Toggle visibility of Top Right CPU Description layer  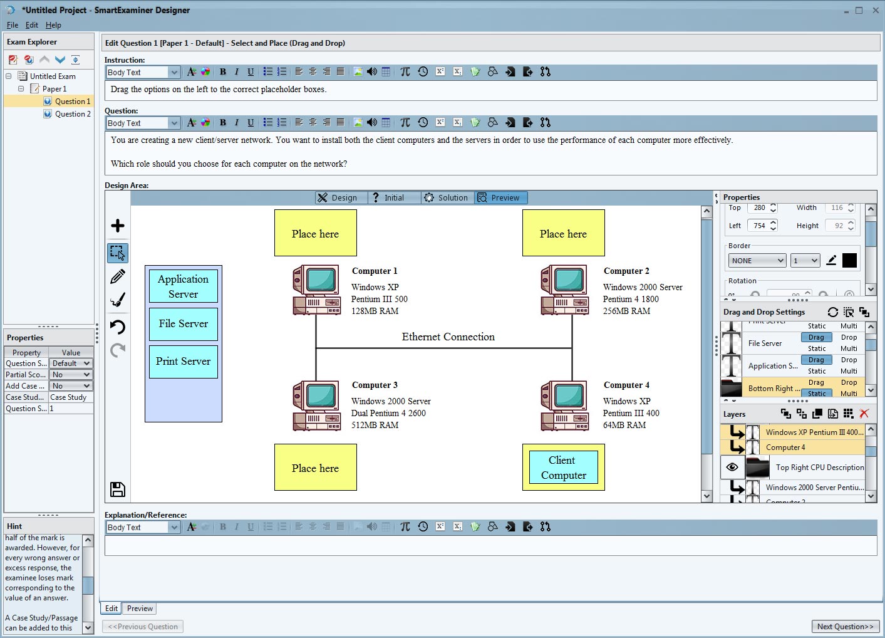click(x=732, y=467)
